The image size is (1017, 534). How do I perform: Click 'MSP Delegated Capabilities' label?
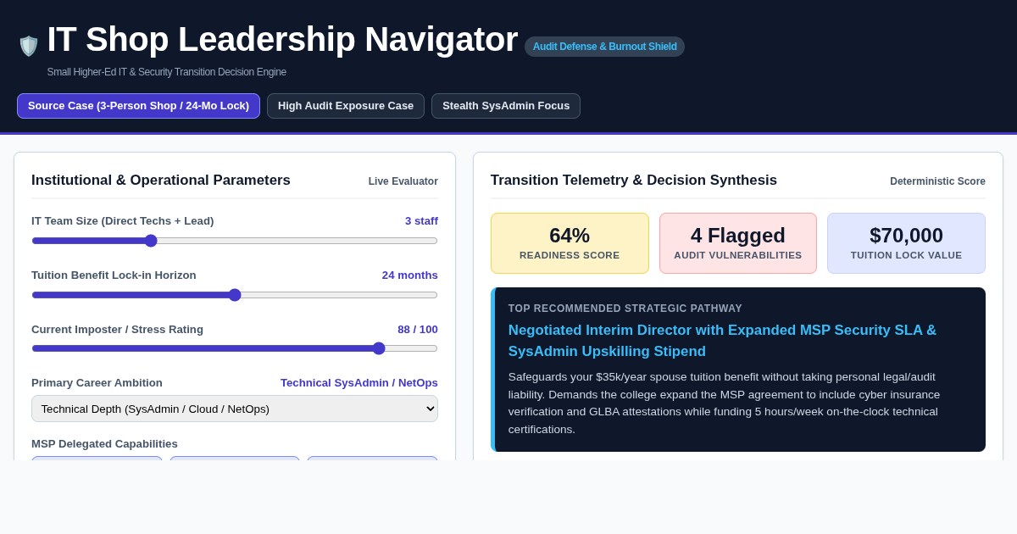pos(104,444)
